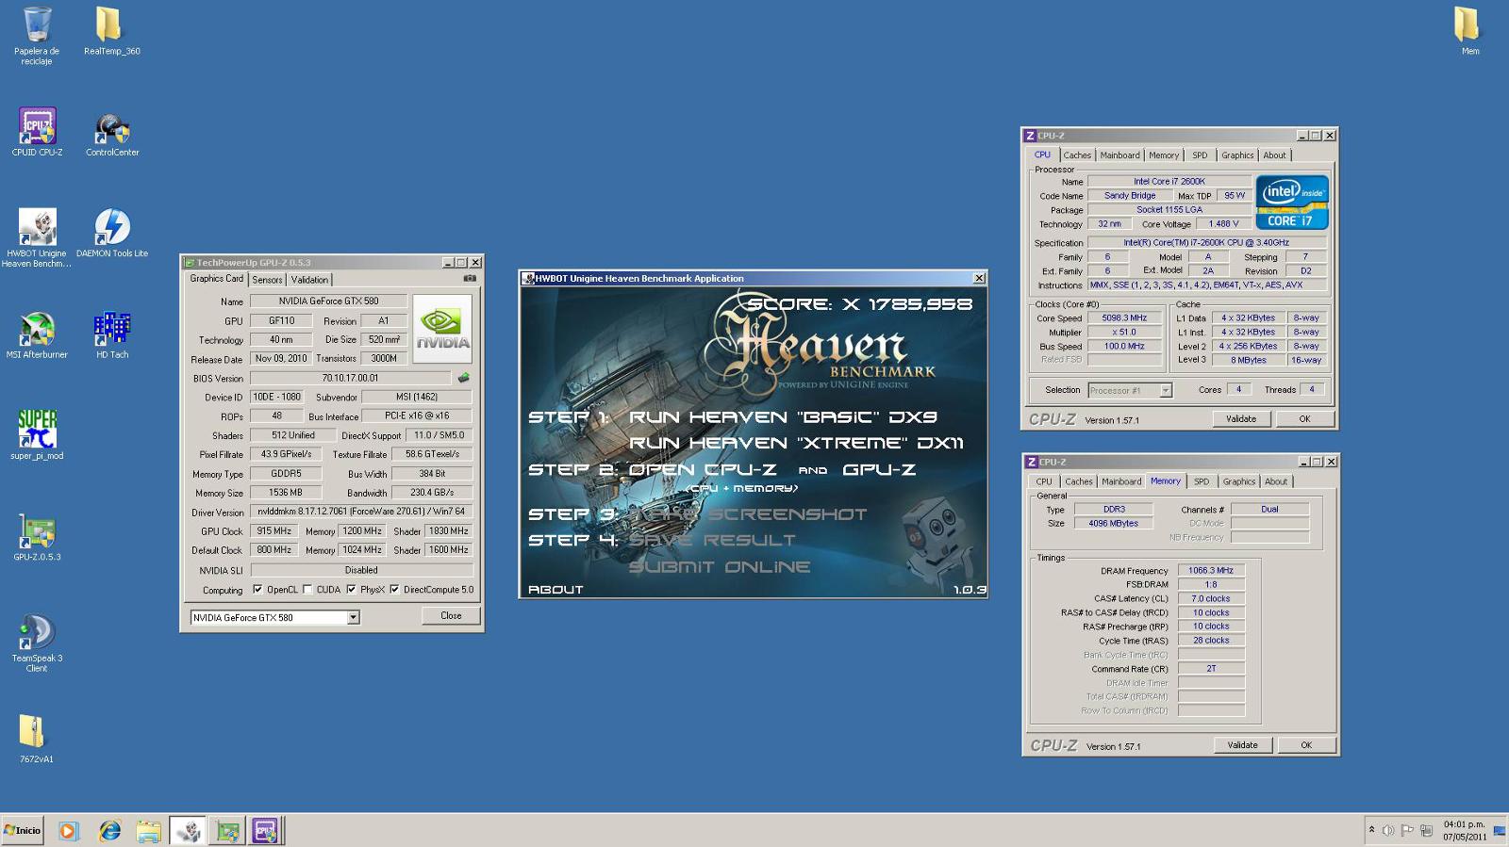Open Windows Media Player from the taskbar

68,830
